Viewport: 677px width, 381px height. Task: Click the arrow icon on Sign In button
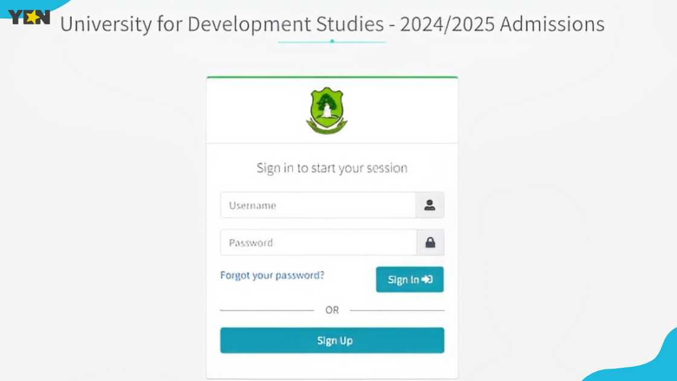[427, 279]
